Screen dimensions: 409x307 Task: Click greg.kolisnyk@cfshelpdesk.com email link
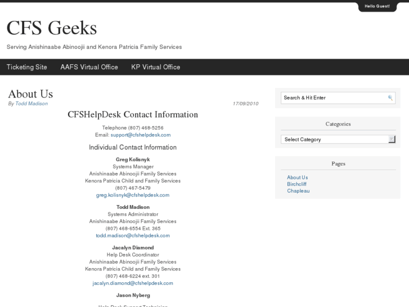pyautogui.click(x=133, y=195)
